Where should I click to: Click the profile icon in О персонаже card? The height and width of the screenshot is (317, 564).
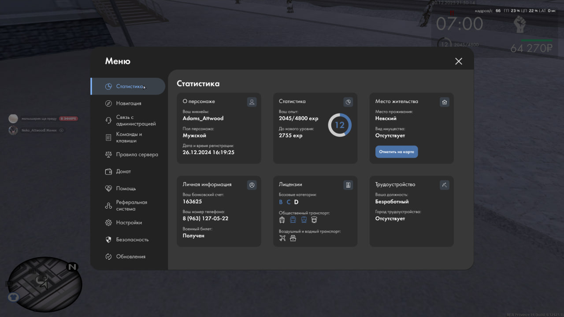click(252, 102)
